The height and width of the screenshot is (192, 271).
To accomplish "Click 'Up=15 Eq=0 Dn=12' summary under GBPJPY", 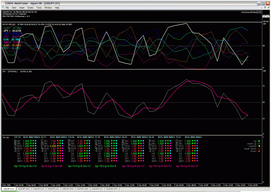I will [26, 166].
